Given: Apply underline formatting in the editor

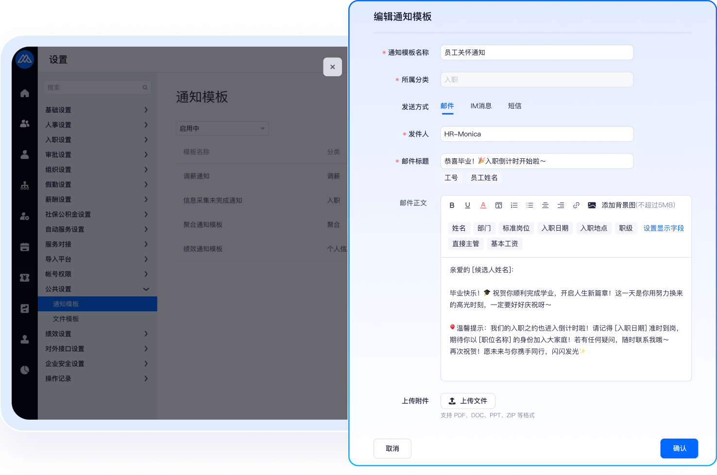Looking at the screenshot, I should click(x=467, y=205).
